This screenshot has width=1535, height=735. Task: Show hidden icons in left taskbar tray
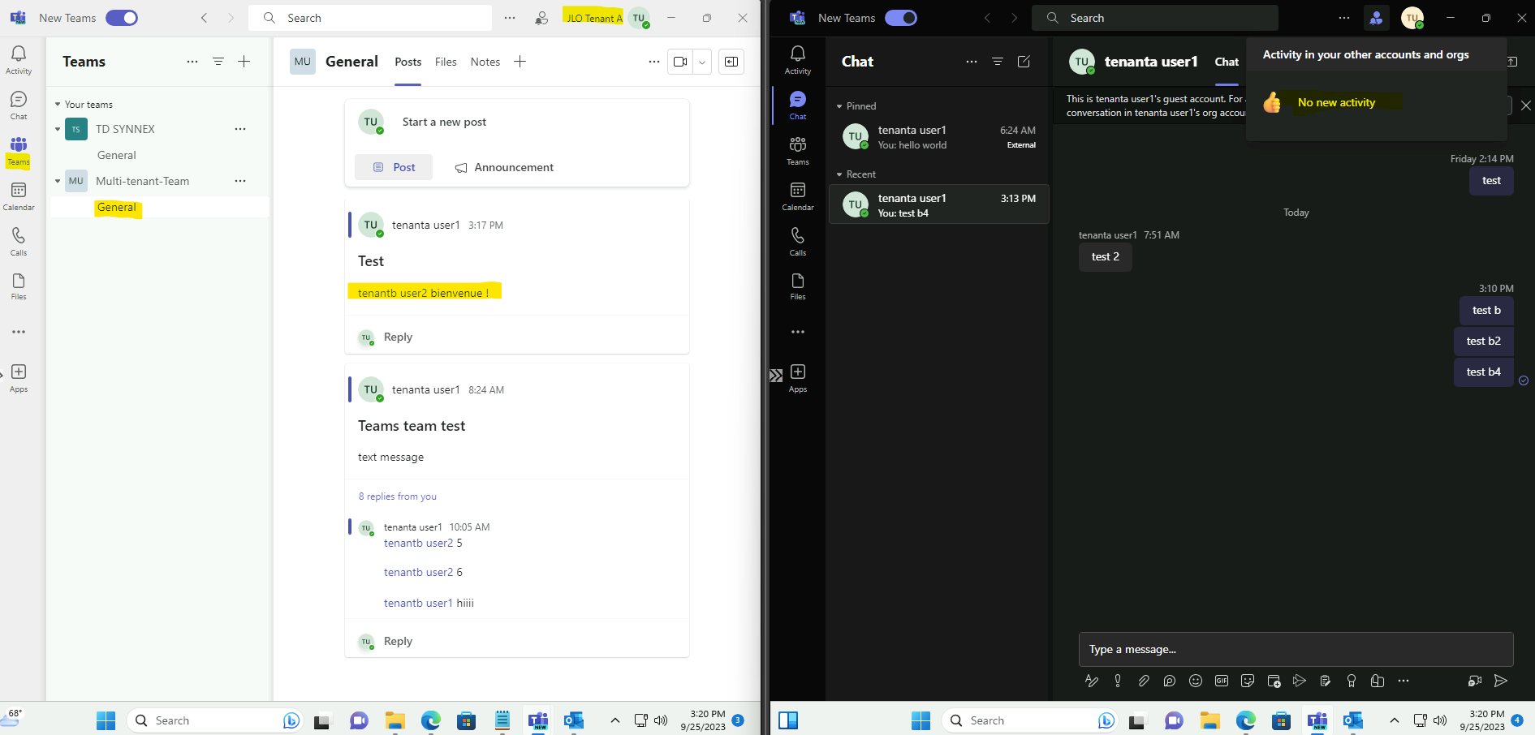click(615, 720)
